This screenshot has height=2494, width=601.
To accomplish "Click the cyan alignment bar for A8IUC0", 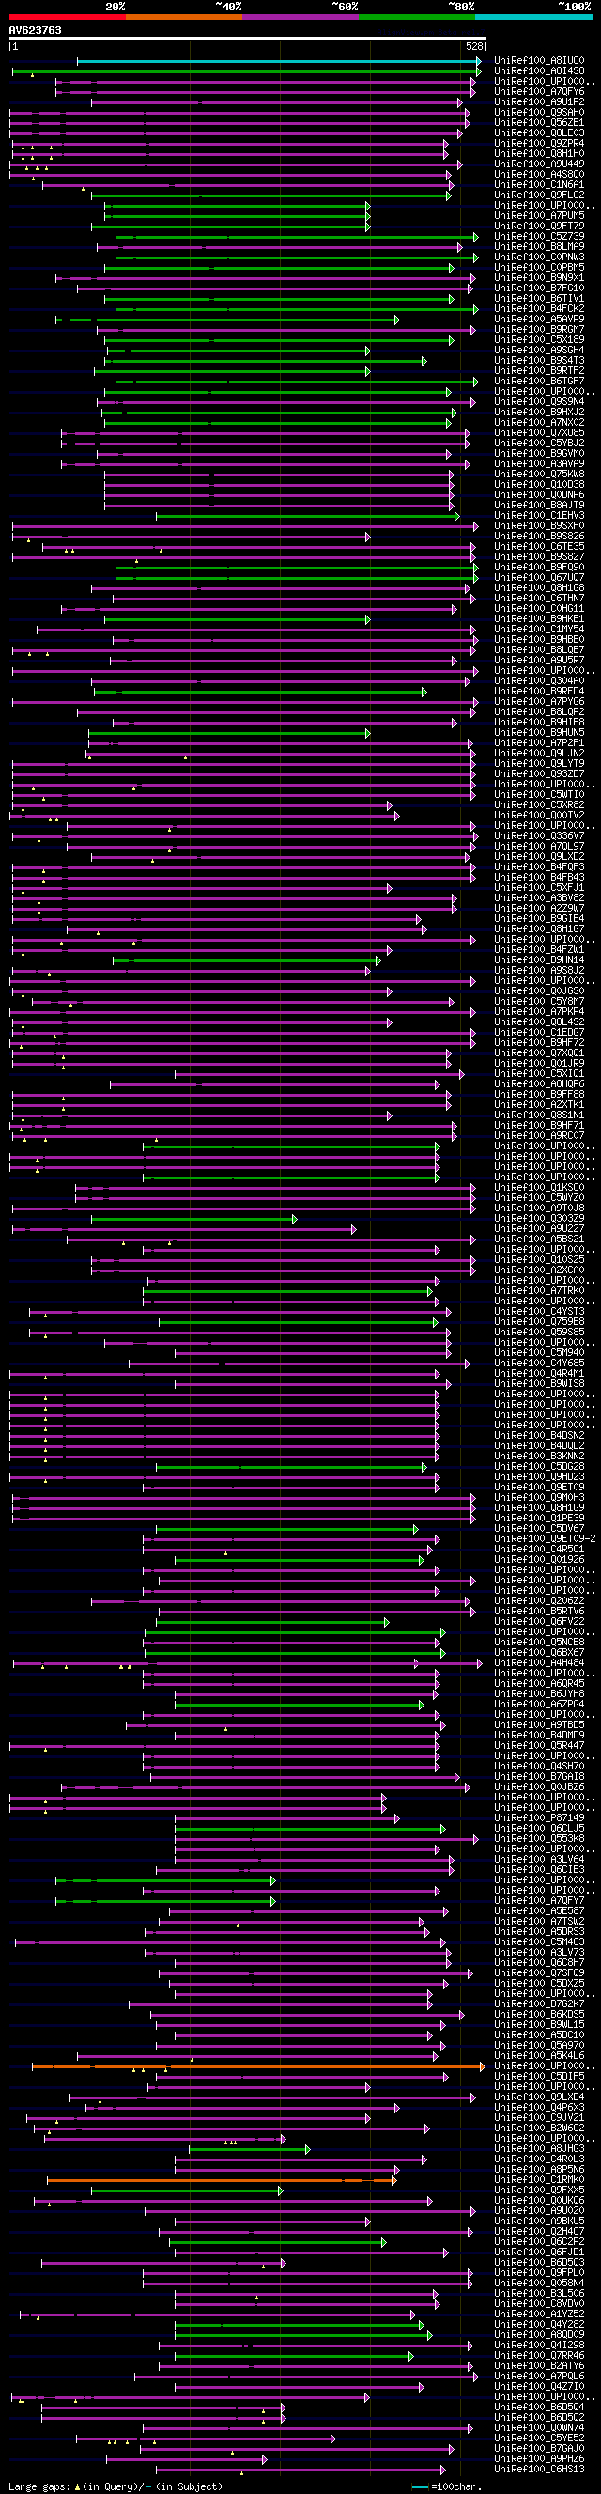I will (279, 61).
